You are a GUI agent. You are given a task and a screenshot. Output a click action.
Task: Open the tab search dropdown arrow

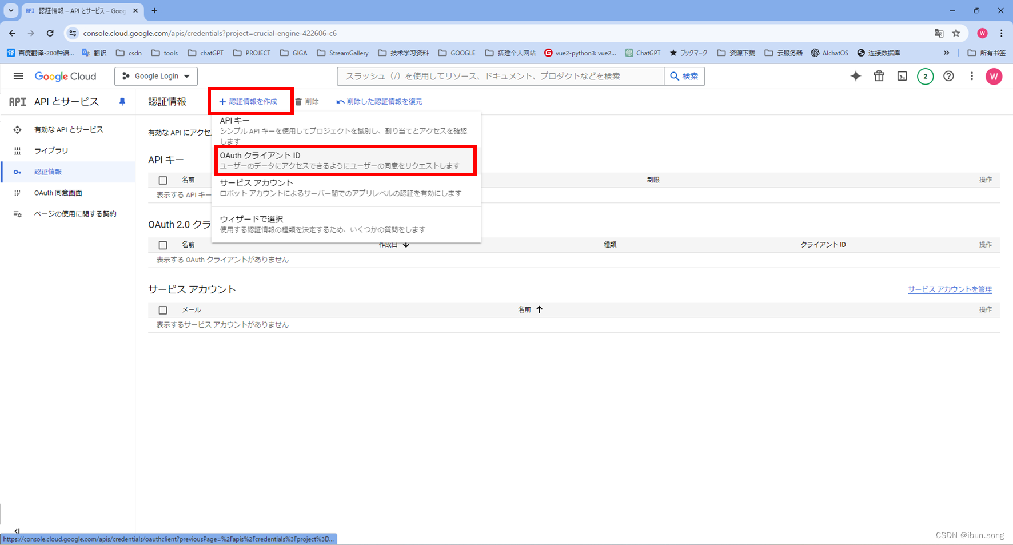click(x=10, y=10)
